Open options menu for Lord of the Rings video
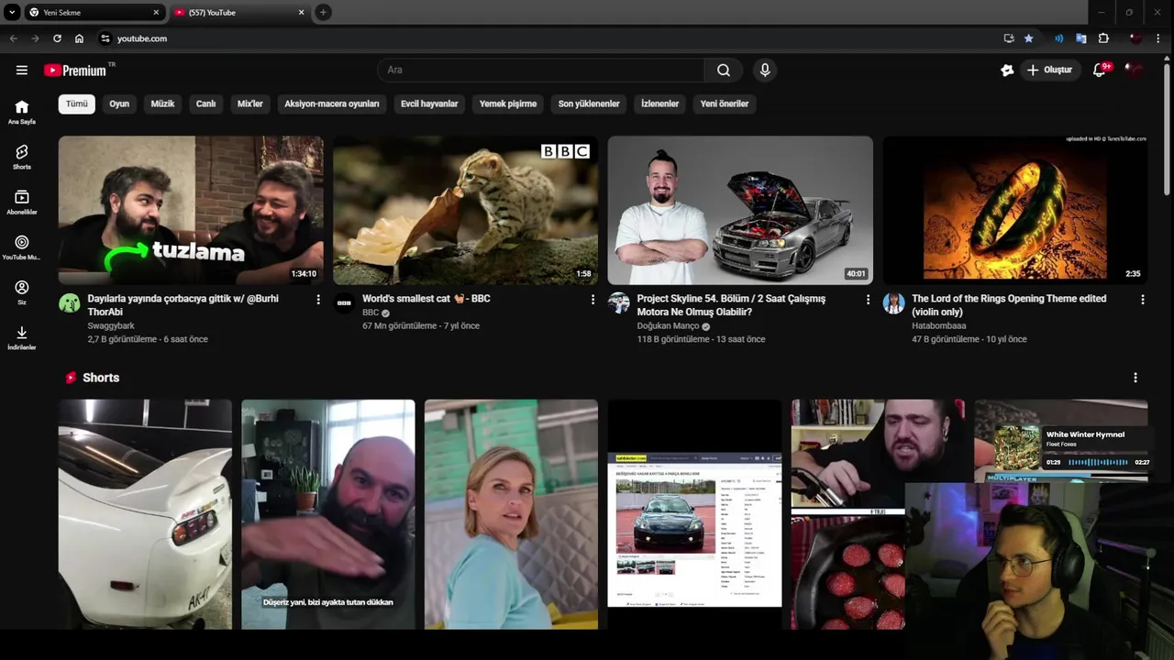This screenshot has width=1174, height=660. [1142, 300]
